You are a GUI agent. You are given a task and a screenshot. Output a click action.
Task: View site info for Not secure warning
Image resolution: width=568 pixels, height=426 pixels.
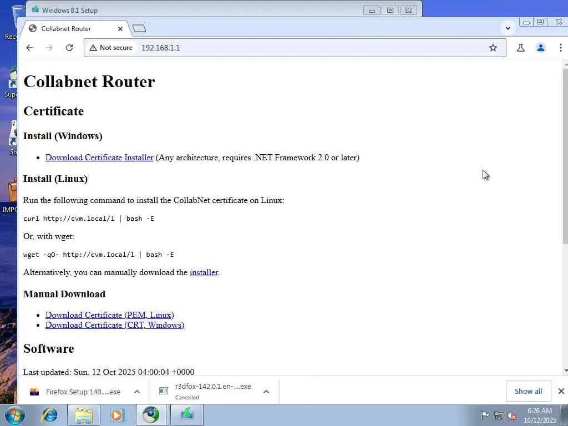click(111, 48)
